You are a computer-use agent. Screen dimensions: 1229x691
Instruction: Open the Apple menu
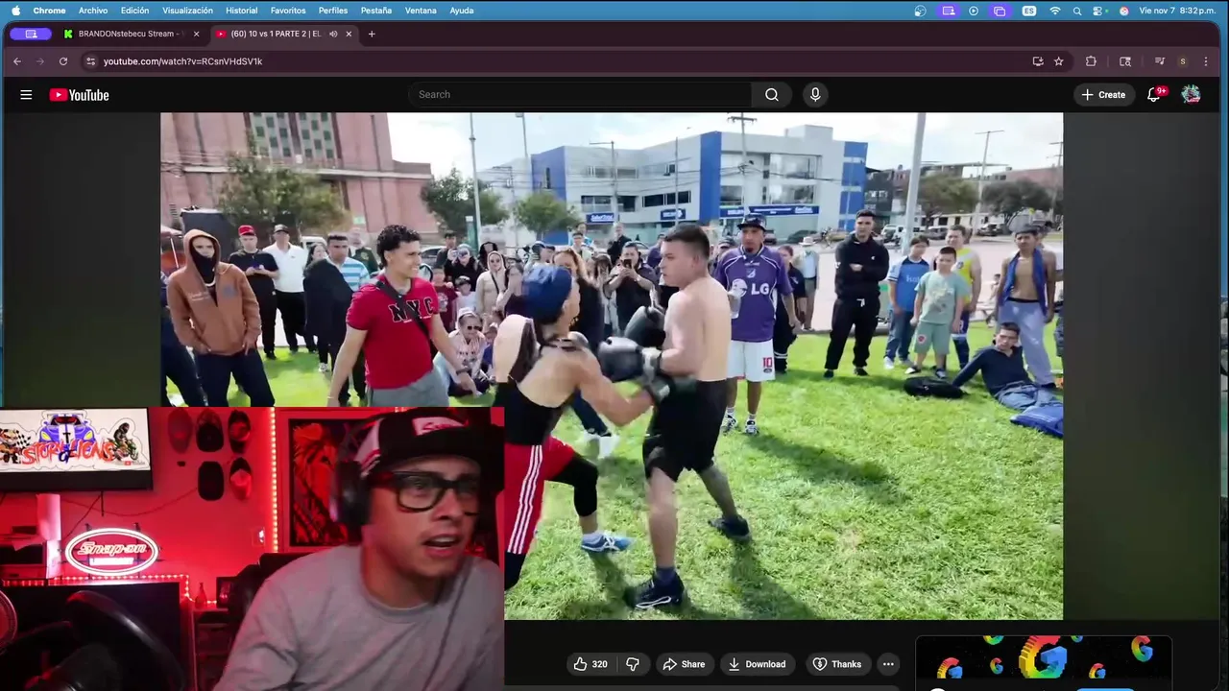coord(15,11)
